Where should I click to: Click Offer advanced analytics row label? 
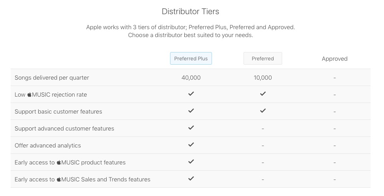[48, 146]
